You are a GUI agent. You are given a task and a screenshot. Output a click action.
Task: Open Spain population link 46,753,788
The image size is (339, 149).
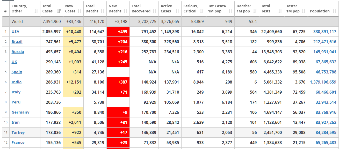[x=326, y=72]
